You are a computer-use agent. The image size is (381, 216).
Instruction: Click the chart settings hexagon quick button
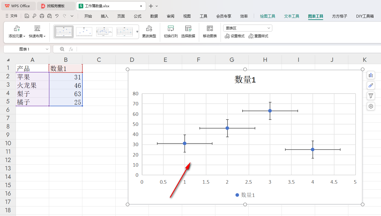pos(371,106)
